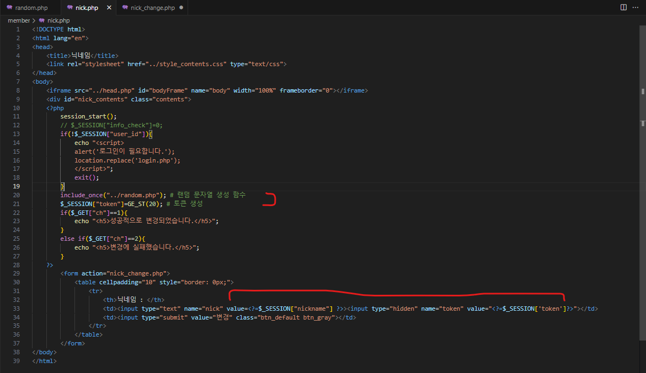
Task: Select the nick.php editor tab
Action: 87,7
